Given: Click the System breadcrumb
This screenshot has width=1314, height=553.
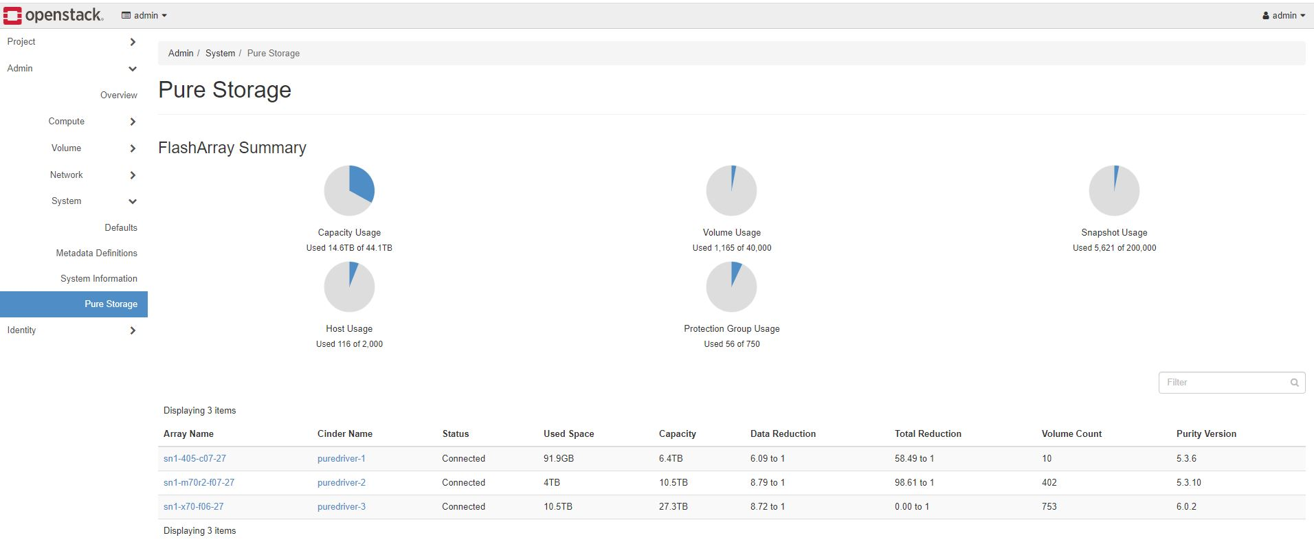Looking at the screenshot, I should [x=220, y=53].
